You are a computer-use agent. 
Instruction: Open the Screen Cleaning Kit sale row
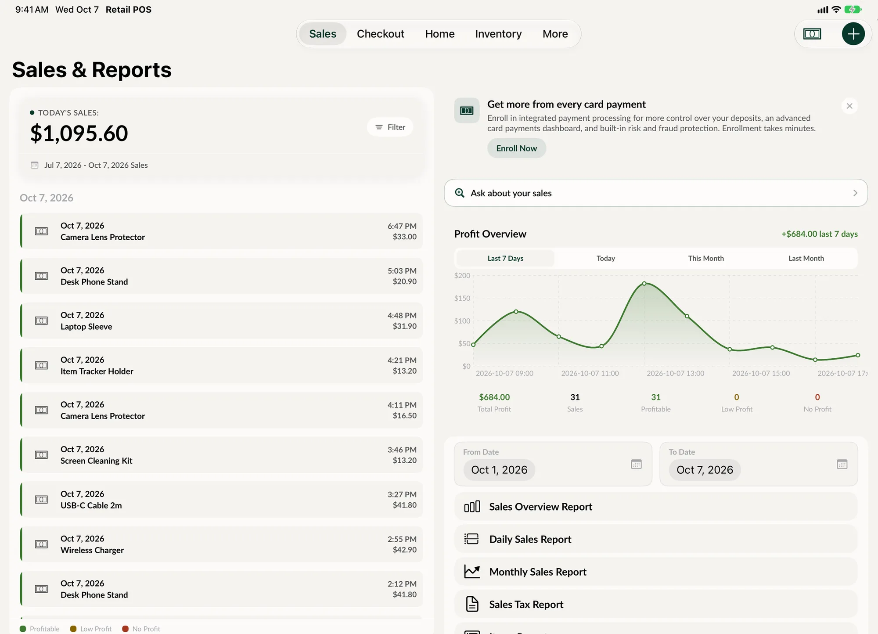(x=222, y=455)
